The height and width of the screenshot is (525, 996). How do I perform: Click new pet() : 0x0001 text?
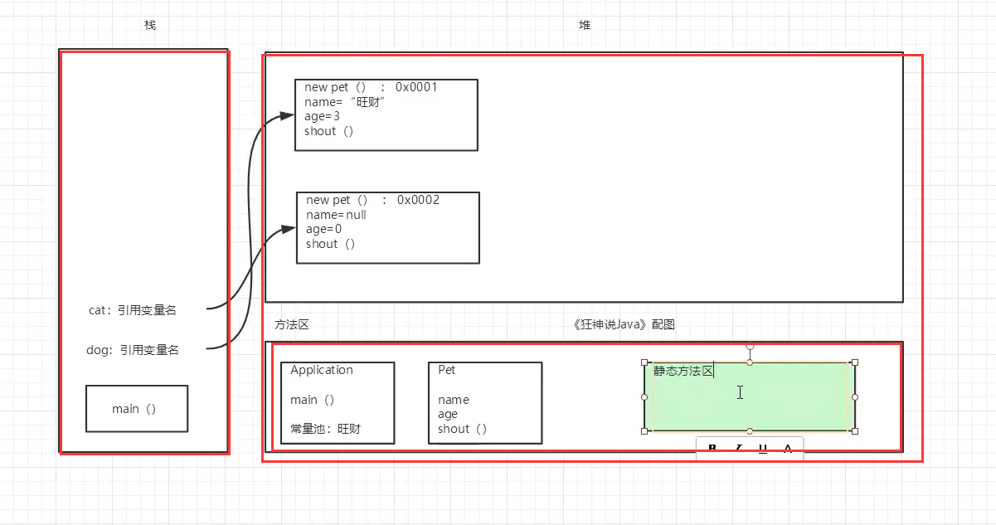pos(371,86)
